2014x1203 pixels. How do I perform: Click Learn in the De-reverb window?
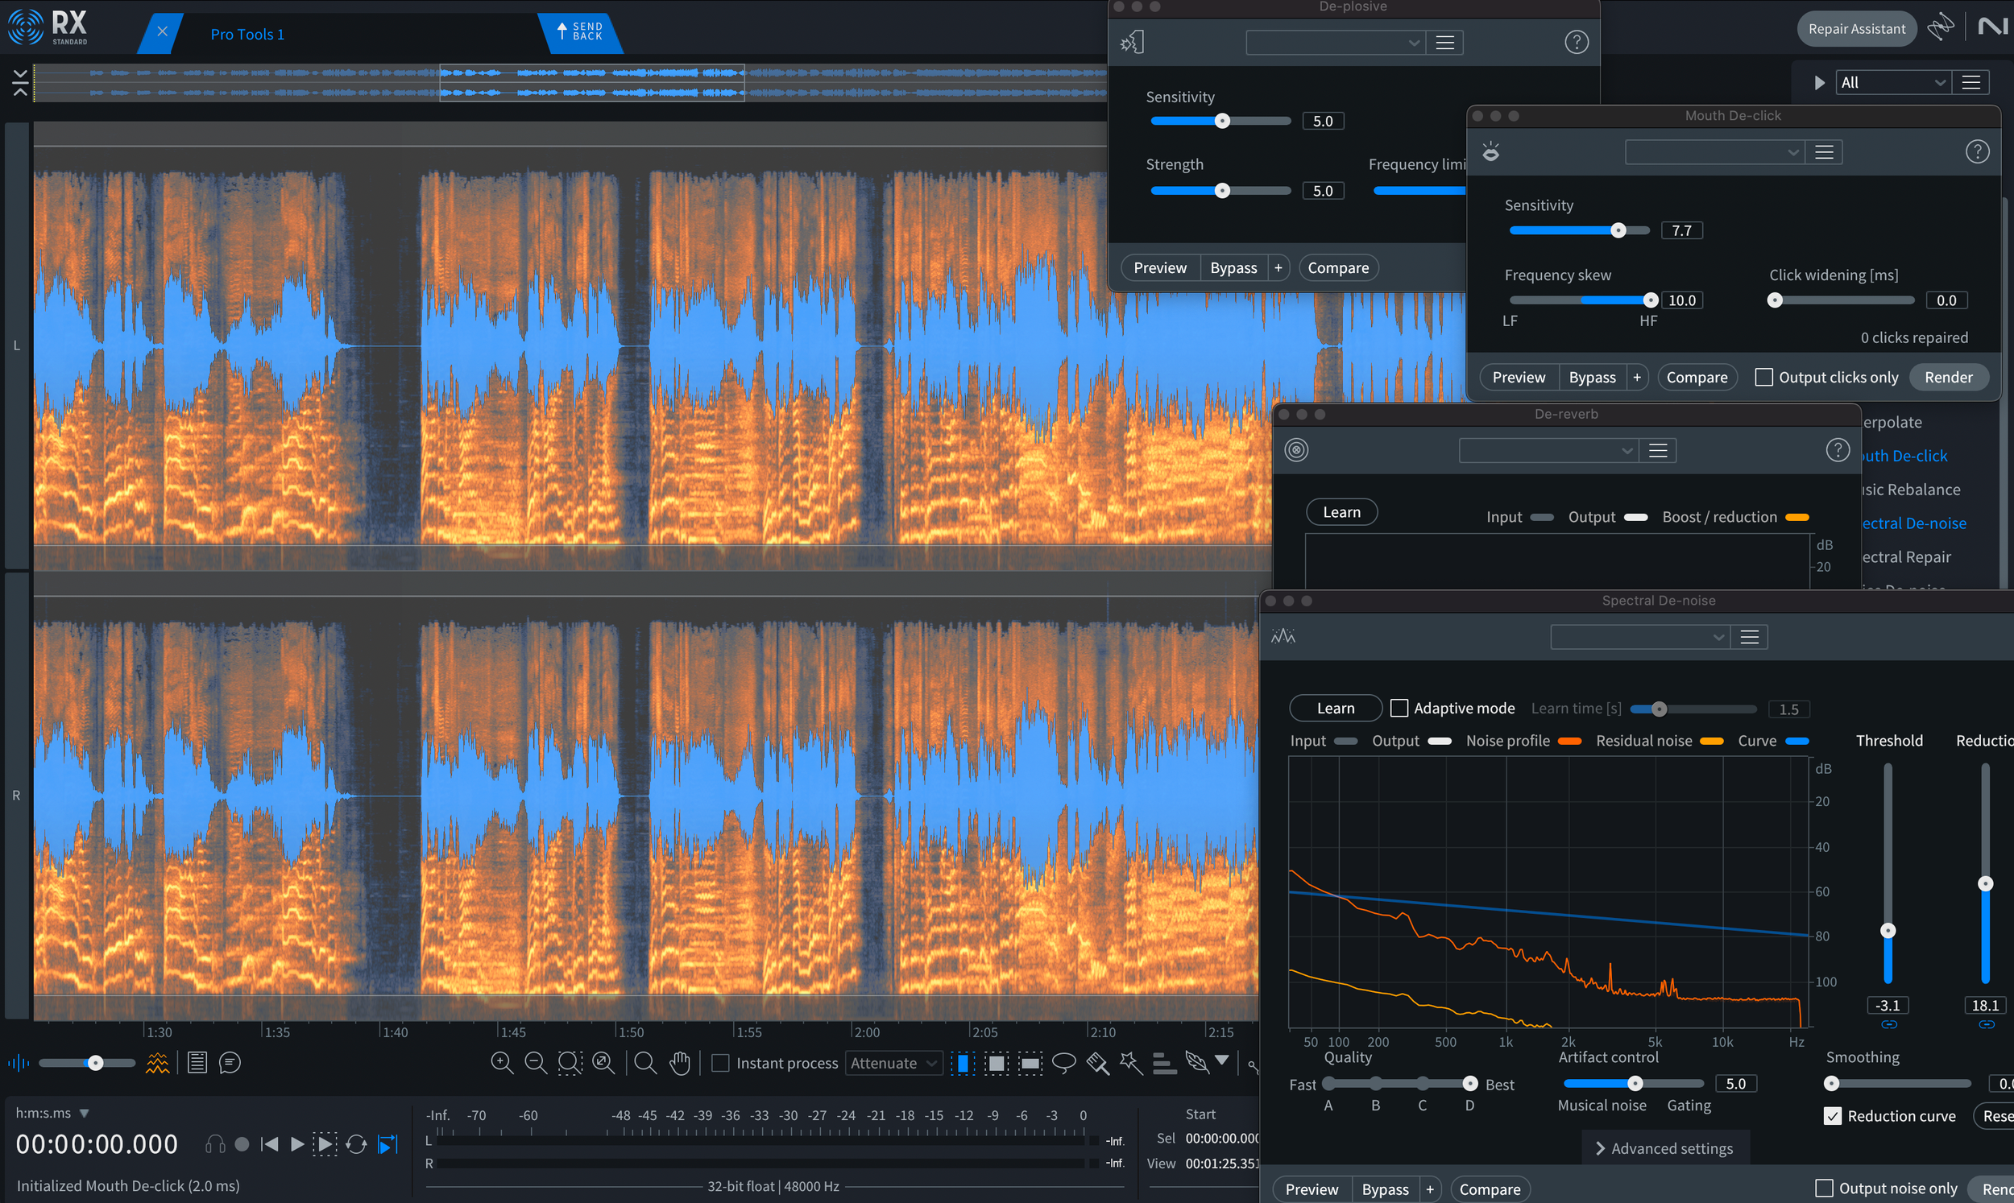tap(1342, 512)
